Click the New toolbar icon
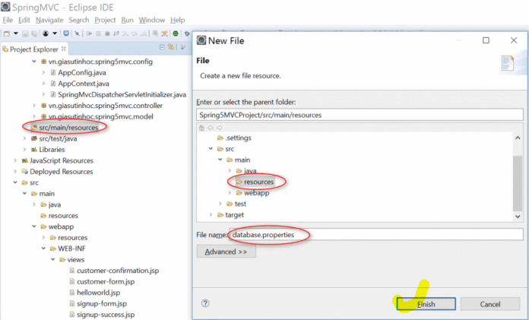Viewport: 529px width, 320px height. click(7, 34)
